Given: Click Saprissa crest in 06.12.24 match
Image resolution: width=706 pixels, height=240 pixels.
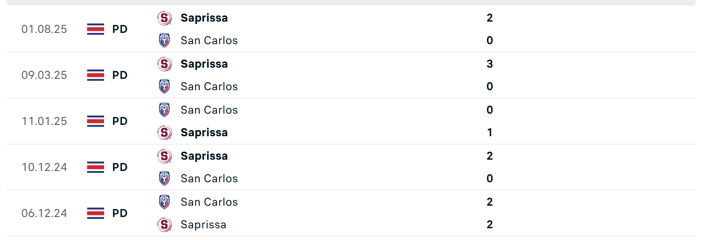Looking at the screenshot, I should tap(164, 225).
